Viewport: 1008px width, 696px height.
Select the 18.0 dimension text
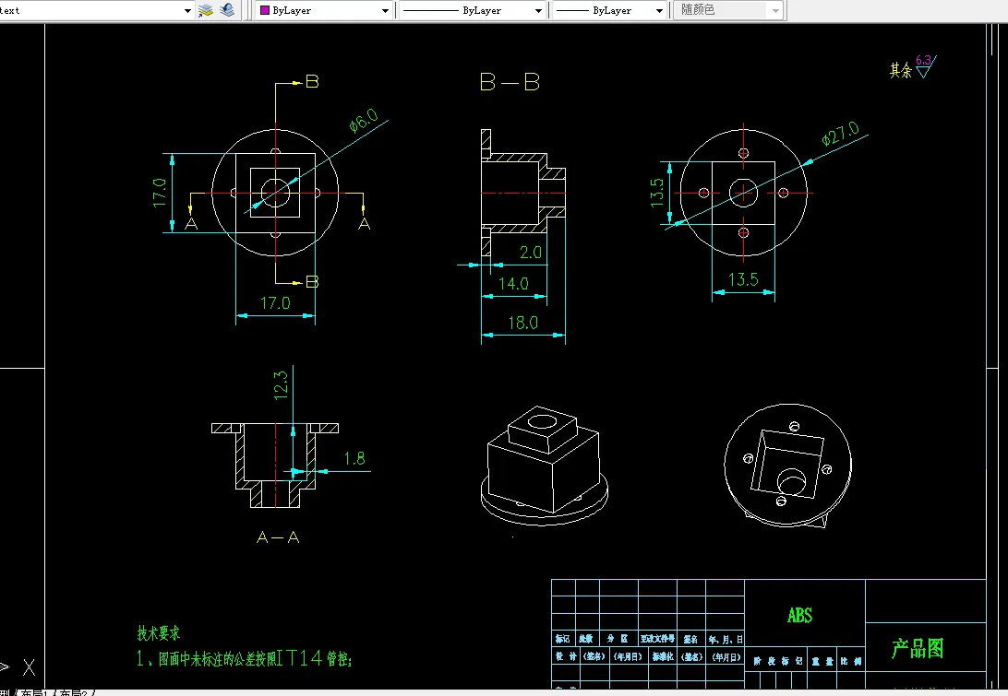coord(522,323)
